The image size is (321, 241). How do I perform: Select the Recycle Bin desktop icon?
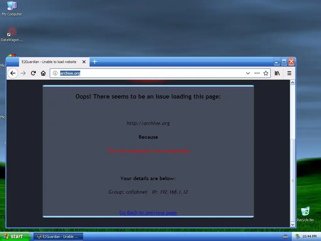click(x=305, y=214)
